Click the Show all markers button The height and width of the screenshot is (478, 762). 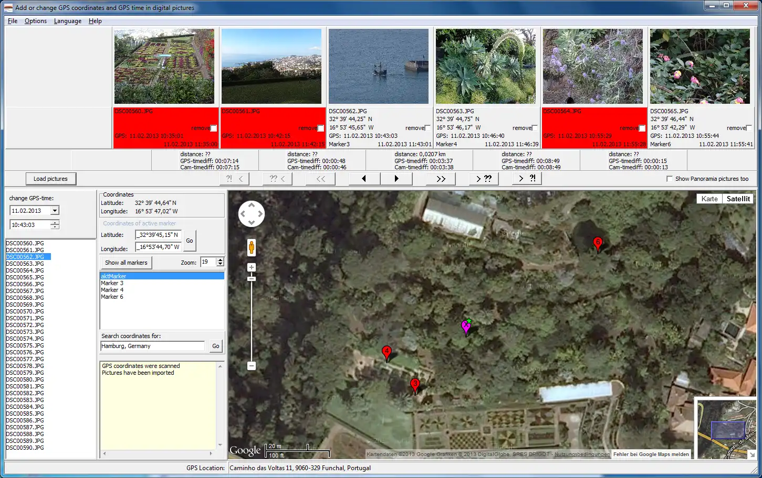[126, 263]
